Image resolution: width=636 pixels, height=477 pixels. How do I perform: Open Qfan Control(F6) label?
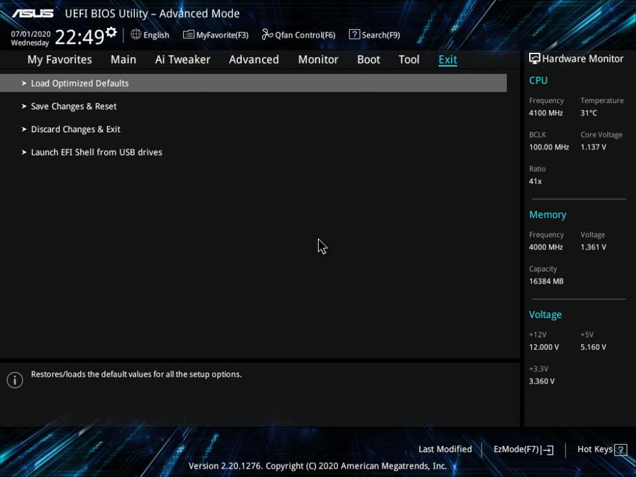(305, 35)
